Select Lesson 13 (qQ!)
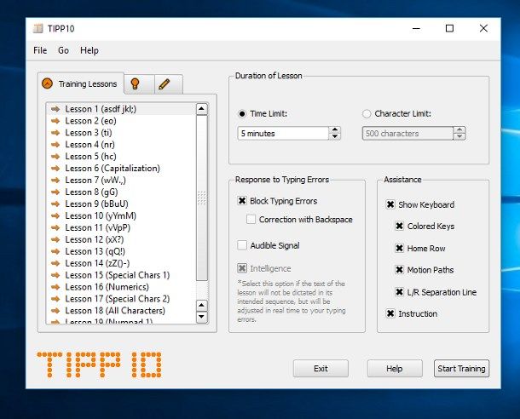Screen dimensions: 520x419 pos(121,251)
